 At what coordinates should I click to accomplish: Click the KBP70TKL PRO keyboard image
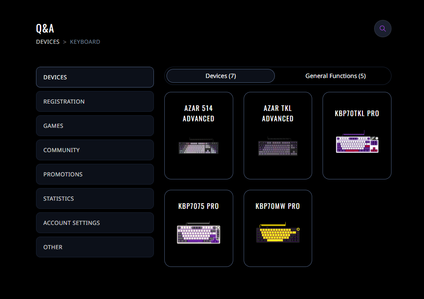(357, 143)
